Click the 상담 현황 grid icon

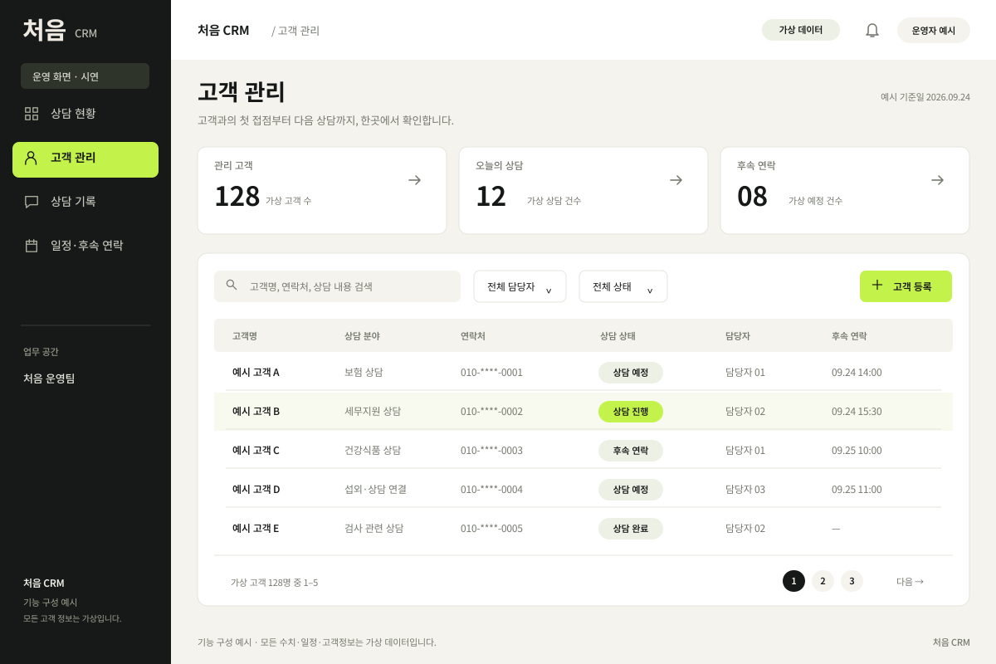point(32,113)
